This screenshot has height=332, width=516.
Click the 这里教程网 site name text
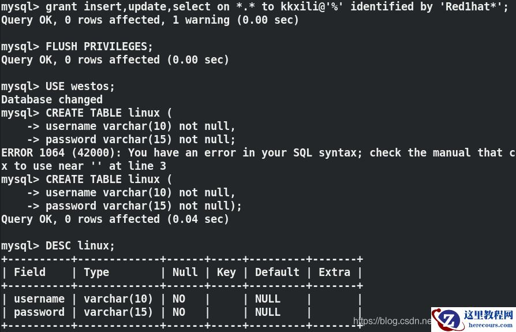[488, 315]
